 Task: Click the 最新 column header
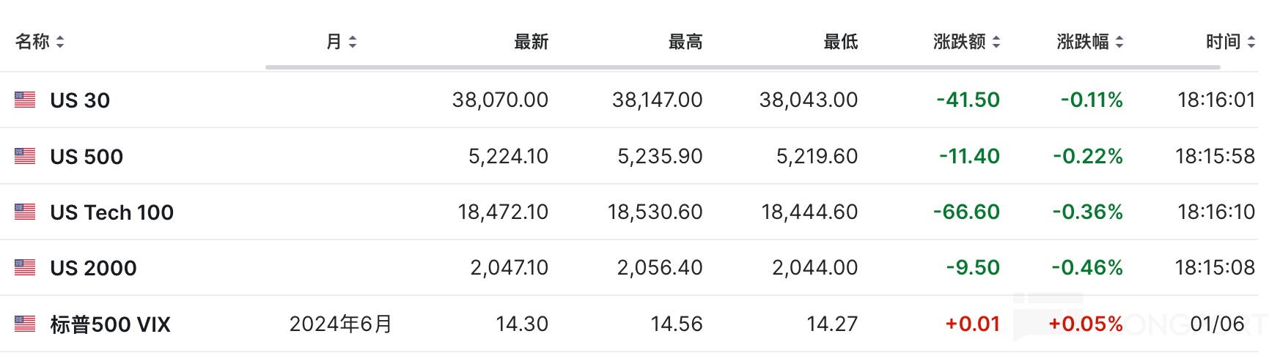531,42
